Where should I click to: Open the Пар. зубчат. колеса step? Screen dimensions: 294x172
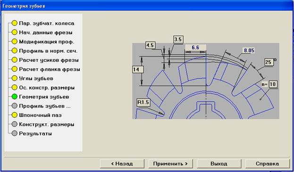coord(47,24)
